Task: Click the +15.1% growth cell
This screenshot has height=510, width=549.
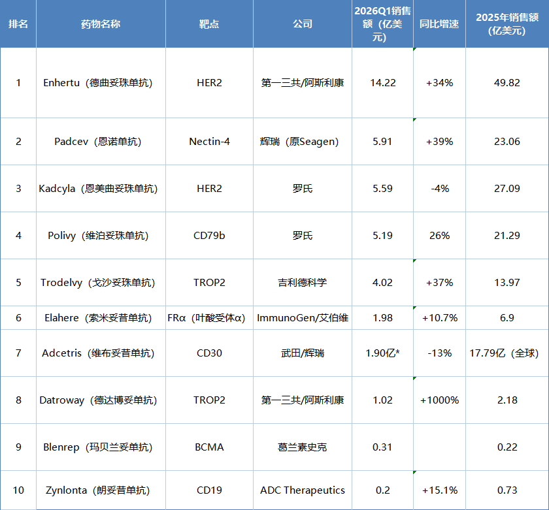Action: (x=439, y=490)
